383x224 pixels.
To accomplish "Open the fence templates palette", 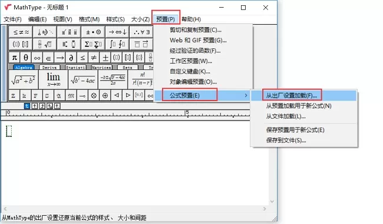I will [x=21, y=44].
